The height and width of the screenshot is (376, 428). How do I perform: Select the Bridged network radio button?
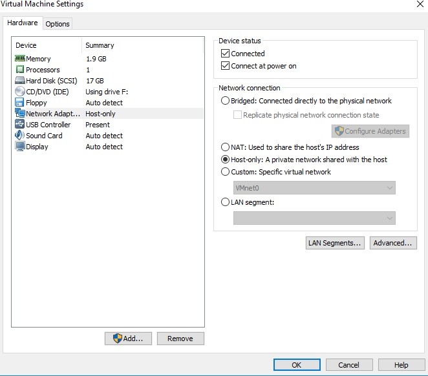pos(226,101)
